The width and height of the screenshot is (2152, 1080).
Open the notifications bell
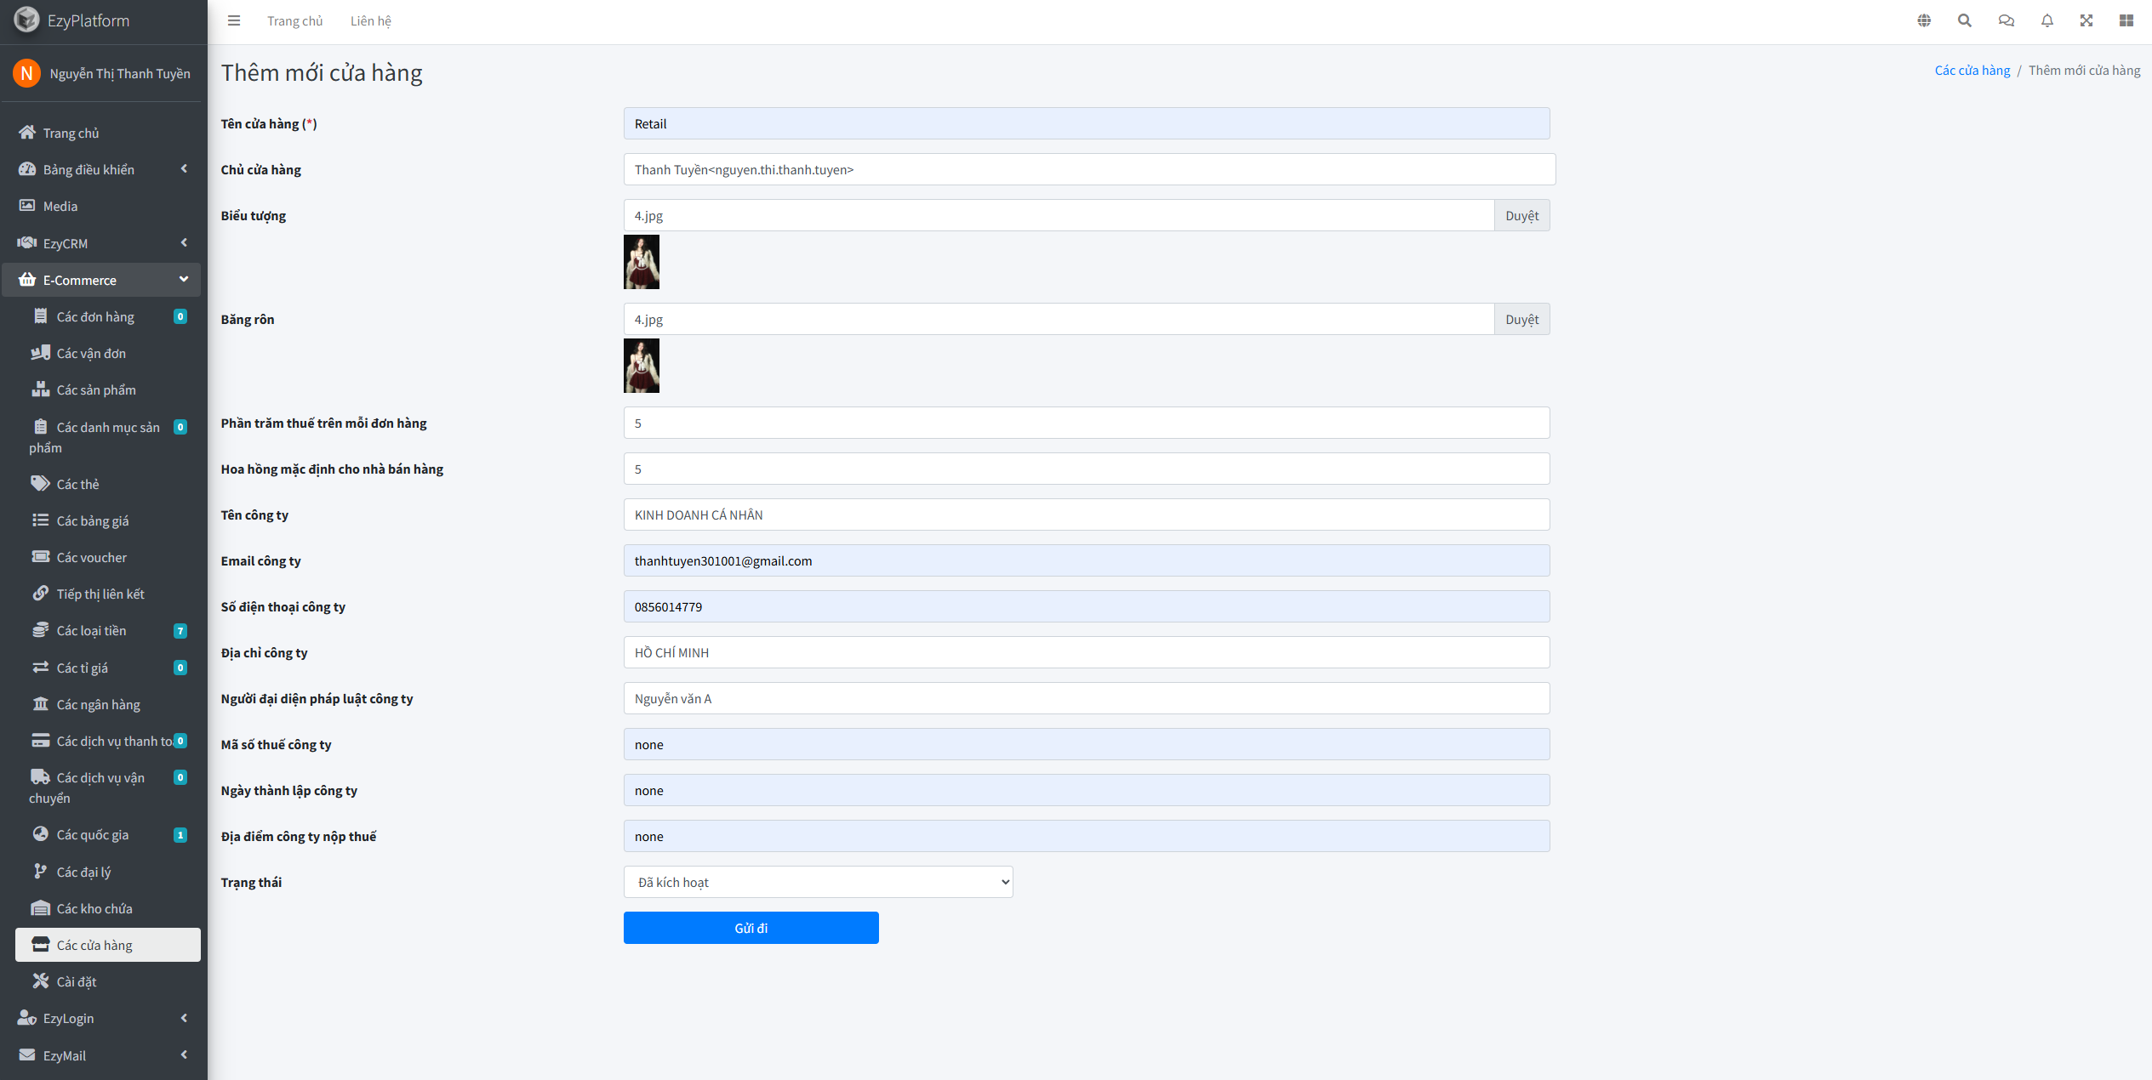(2046, 20)
